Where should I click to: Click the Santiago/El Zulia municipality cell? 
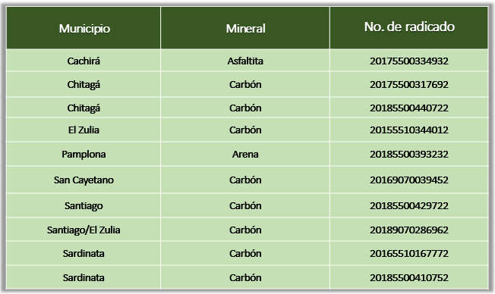point(84,230)
